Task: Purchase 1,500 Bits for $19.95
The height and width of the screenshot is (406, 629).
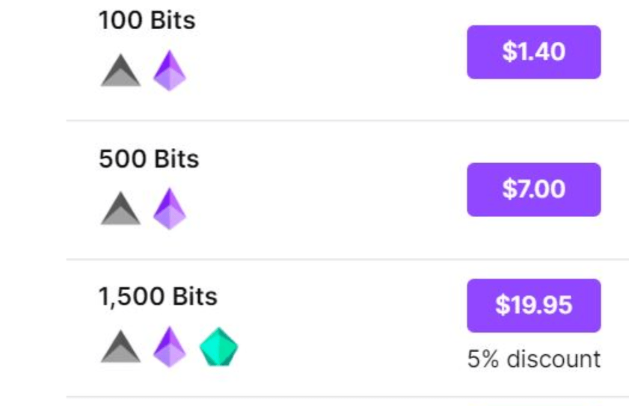Action: [534, 306]
